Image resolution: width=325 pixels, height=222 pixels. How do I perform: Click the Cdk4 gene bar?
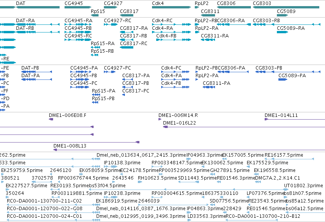(x=171, y=7)
